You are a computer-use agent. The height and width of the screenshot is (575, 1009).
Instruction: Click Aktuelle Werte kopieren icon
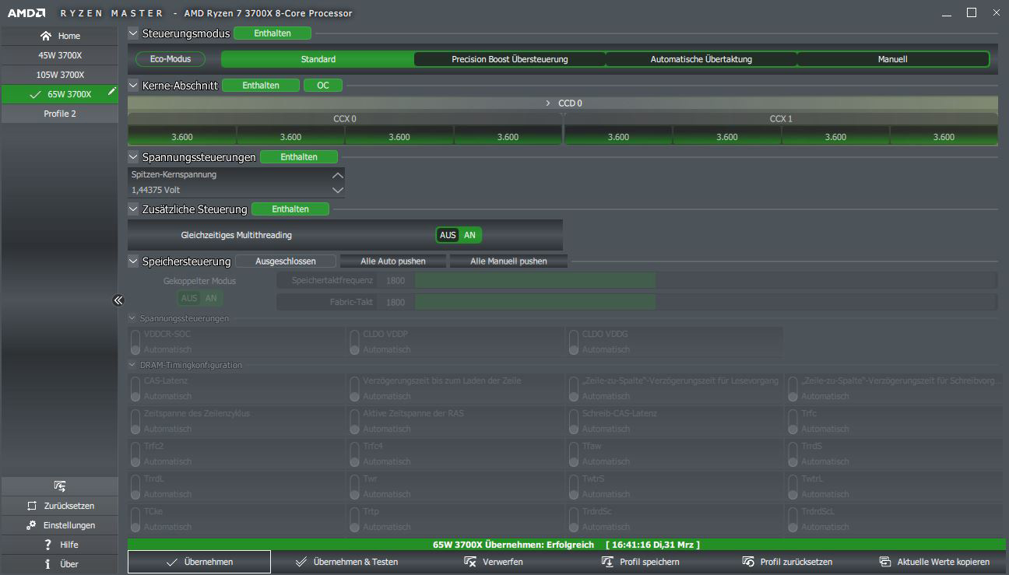tap(885, 562)
